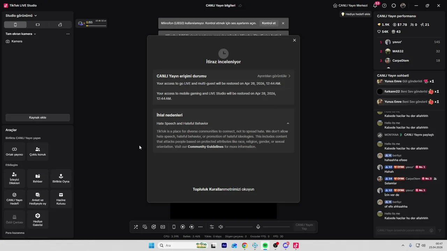Click the share arrow beside CANLI Yayın bilgileri

point(240,6)
